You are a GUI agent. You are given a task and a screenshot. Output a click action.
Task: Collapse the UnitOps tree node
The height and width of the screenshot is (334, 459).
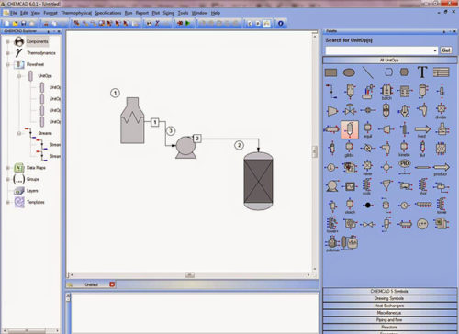19,76
